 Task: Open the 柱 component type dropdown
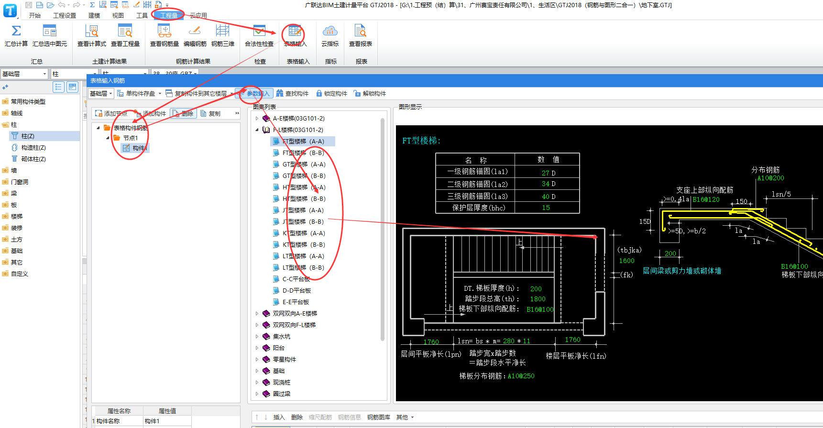[74, 74]
